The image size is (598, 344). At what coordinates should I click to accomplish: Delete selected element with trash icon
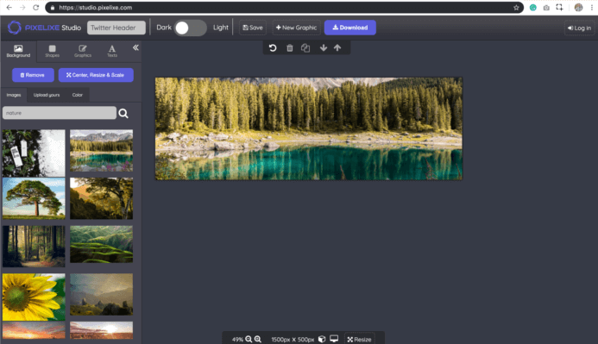[289, 48]
